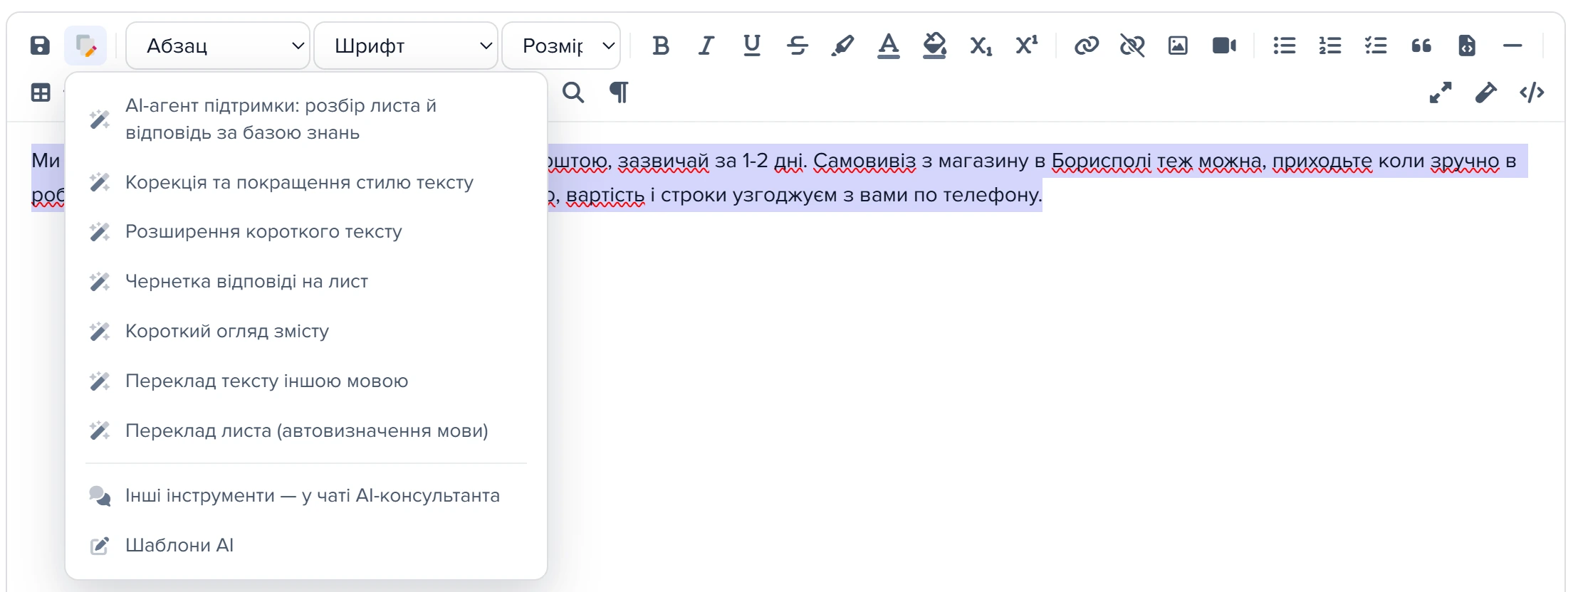The image size is (1578, 592).
Task: Click the search magnifier icon
Action: [573, 92]
